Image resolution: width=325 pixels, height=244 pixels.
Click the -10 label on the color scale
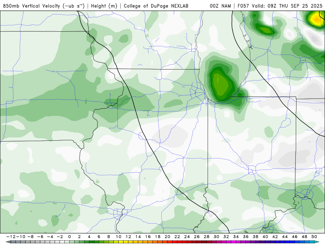(x=20, y=237)
